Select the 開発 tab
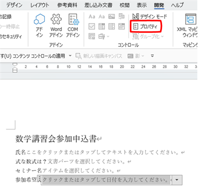199x191 pixels. coord(159,5)
